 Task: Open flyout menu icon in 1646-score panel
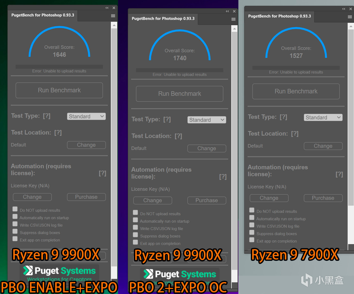coord(113,16)
